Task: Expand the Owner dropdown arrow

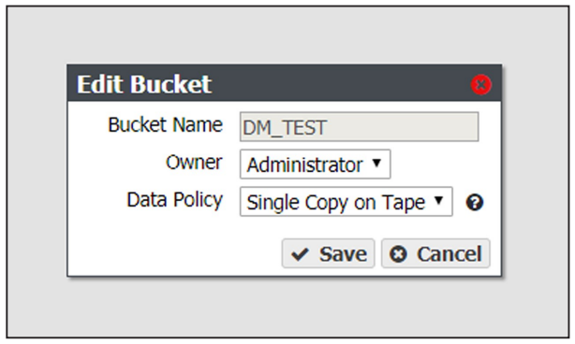Action: click(x=376, y=163)
